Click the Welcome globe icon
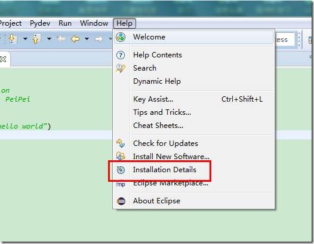The width and height of the screenshot is (314, 244). (x=121, y=37)
